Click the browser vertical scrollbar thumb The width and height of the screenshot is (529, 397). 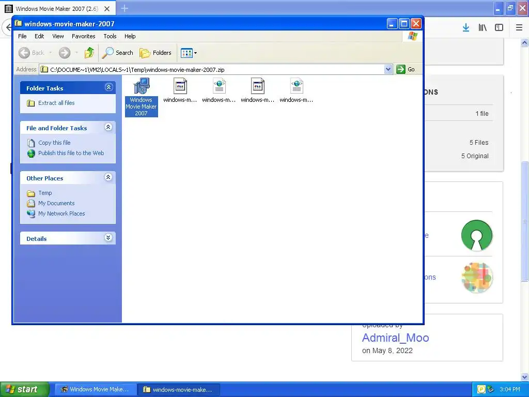click(x=525, y=221)
